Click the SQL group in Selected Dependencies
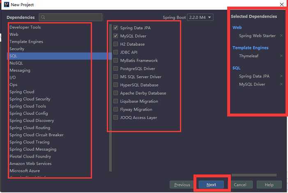The height and width of the screenshot is (193, 288). (x=236, y=68)
